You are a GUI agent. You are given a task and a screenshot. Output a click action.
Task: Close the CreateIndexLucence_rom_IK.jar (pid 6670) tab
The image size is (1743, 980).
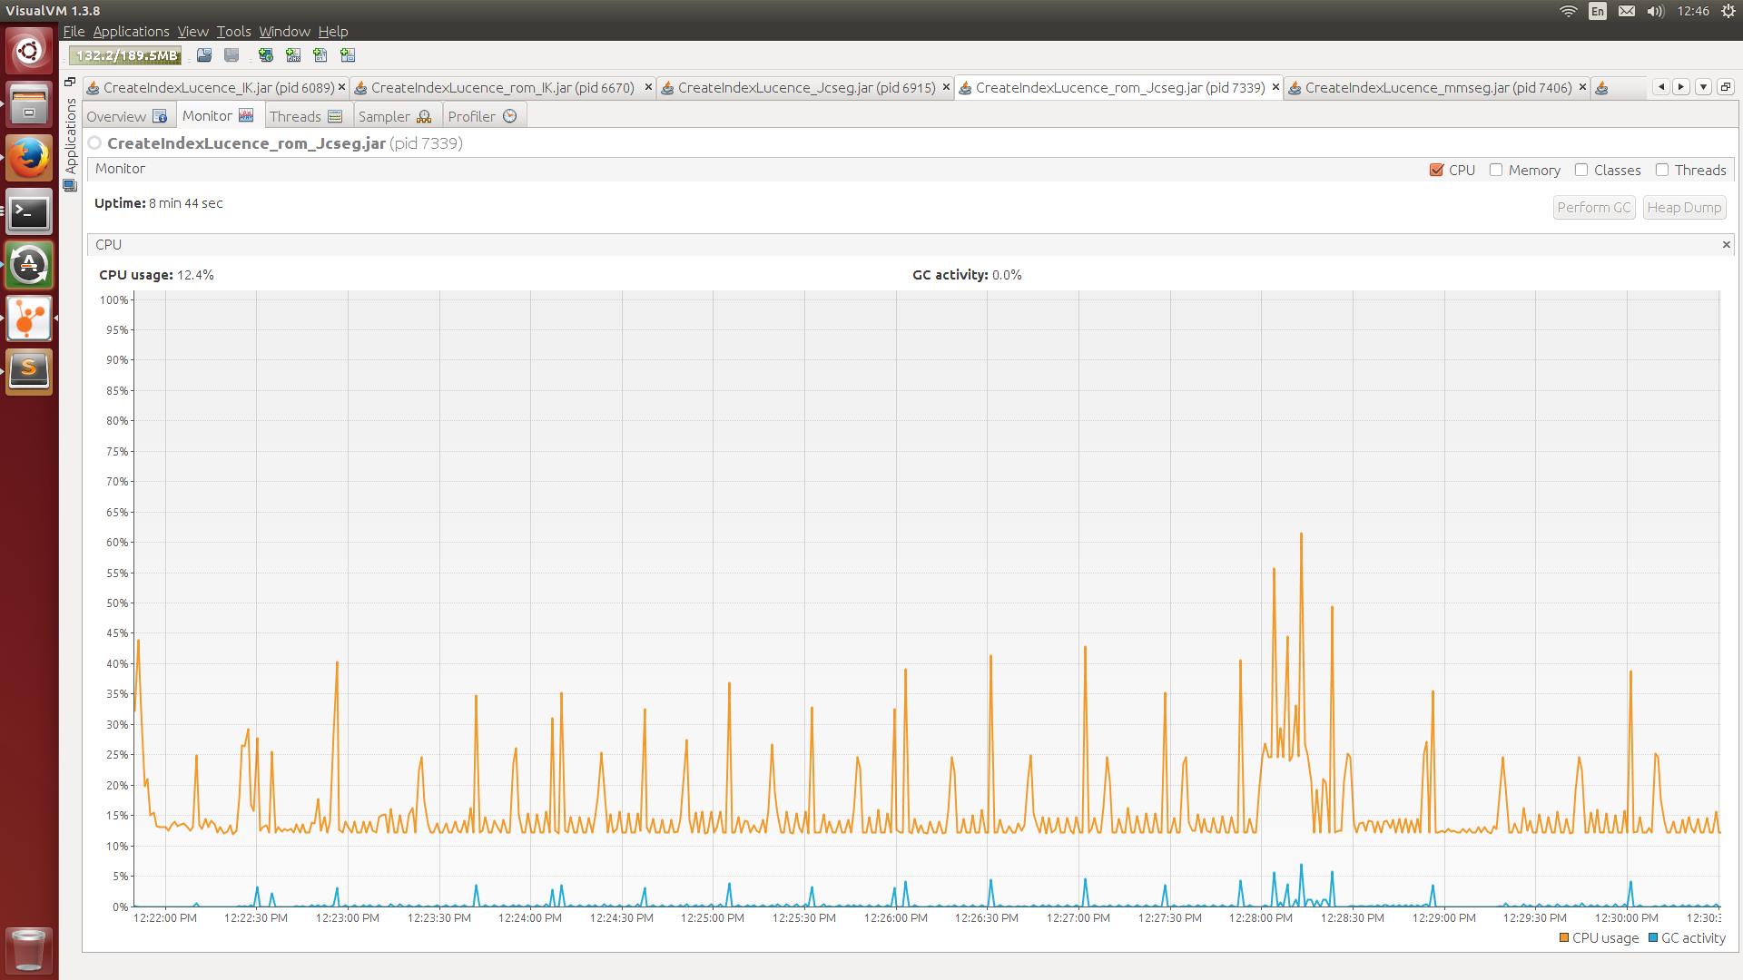(x=648, y=87)
